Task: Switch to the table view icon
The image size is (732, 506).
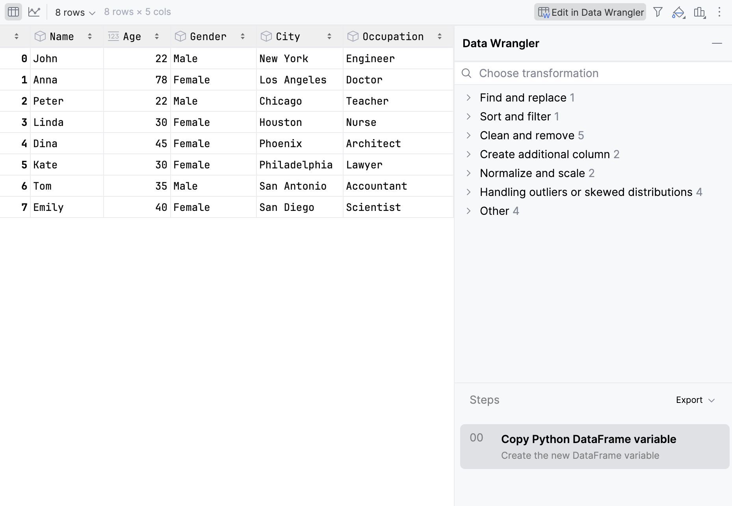Action: click(13, 12)
